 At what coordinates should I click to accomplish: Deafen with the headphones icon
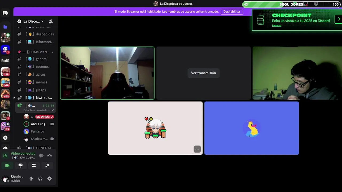point(40,179)
